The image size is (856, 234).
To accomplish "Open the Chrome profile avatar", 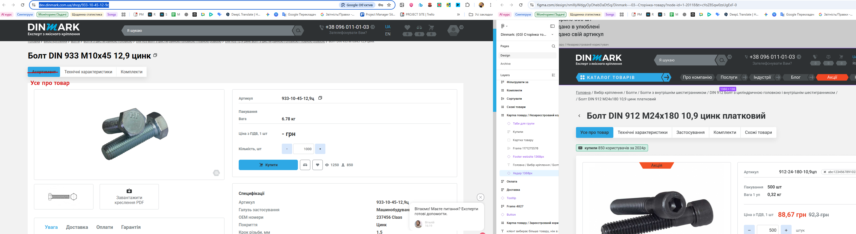I will click(x=481, y=5).
